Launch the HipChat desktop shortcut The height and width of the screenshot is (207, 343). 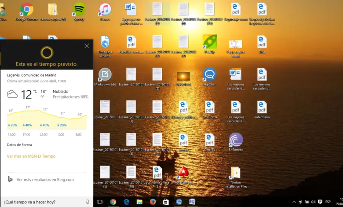click(x=210, y=77)
